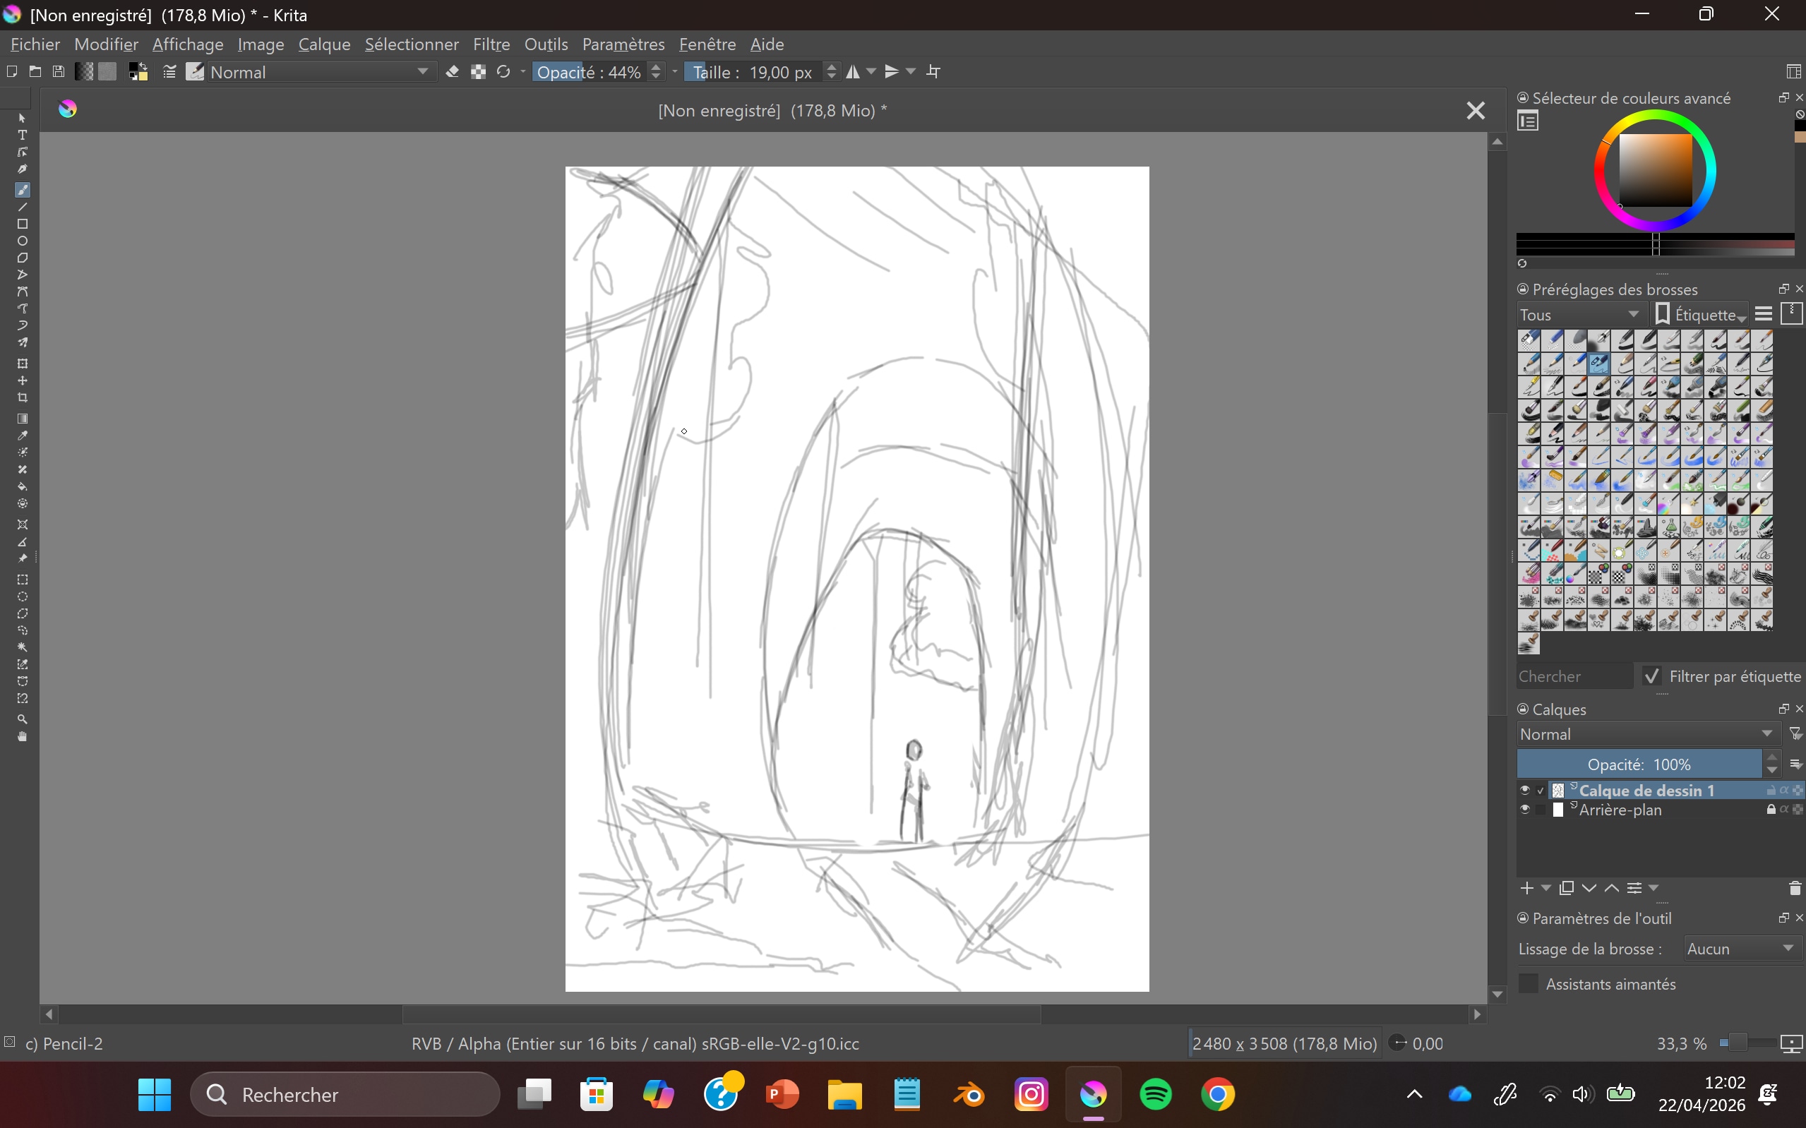1806x1128 pixels.
Task: Expand Lissage de la brosse dropdown
Action: point(1740,948)
